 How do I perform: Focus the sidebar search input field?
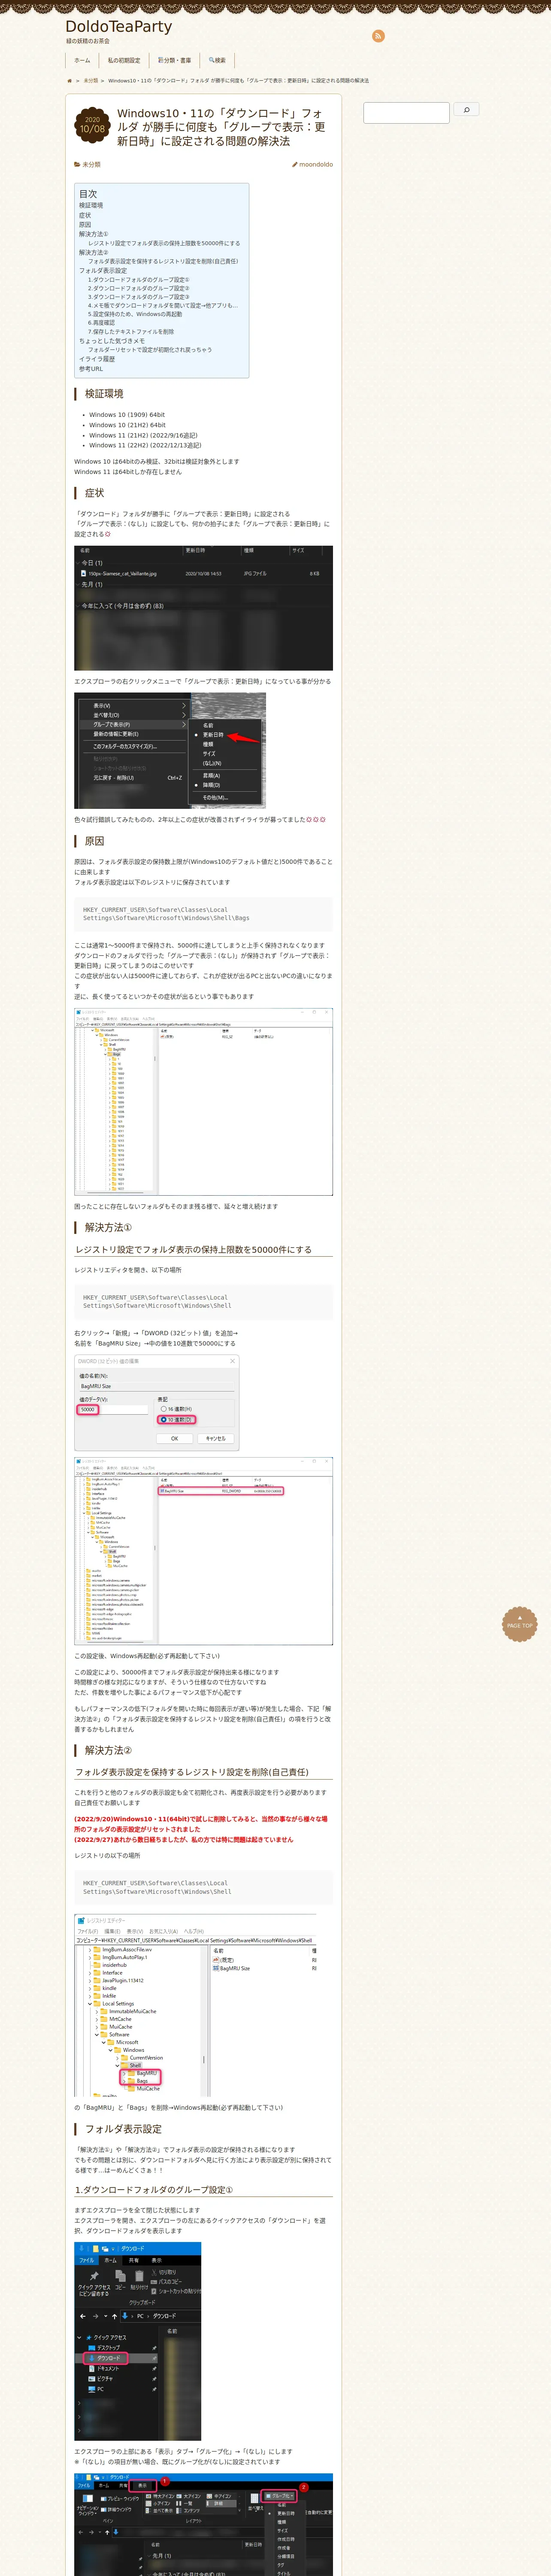coord(406,112)
